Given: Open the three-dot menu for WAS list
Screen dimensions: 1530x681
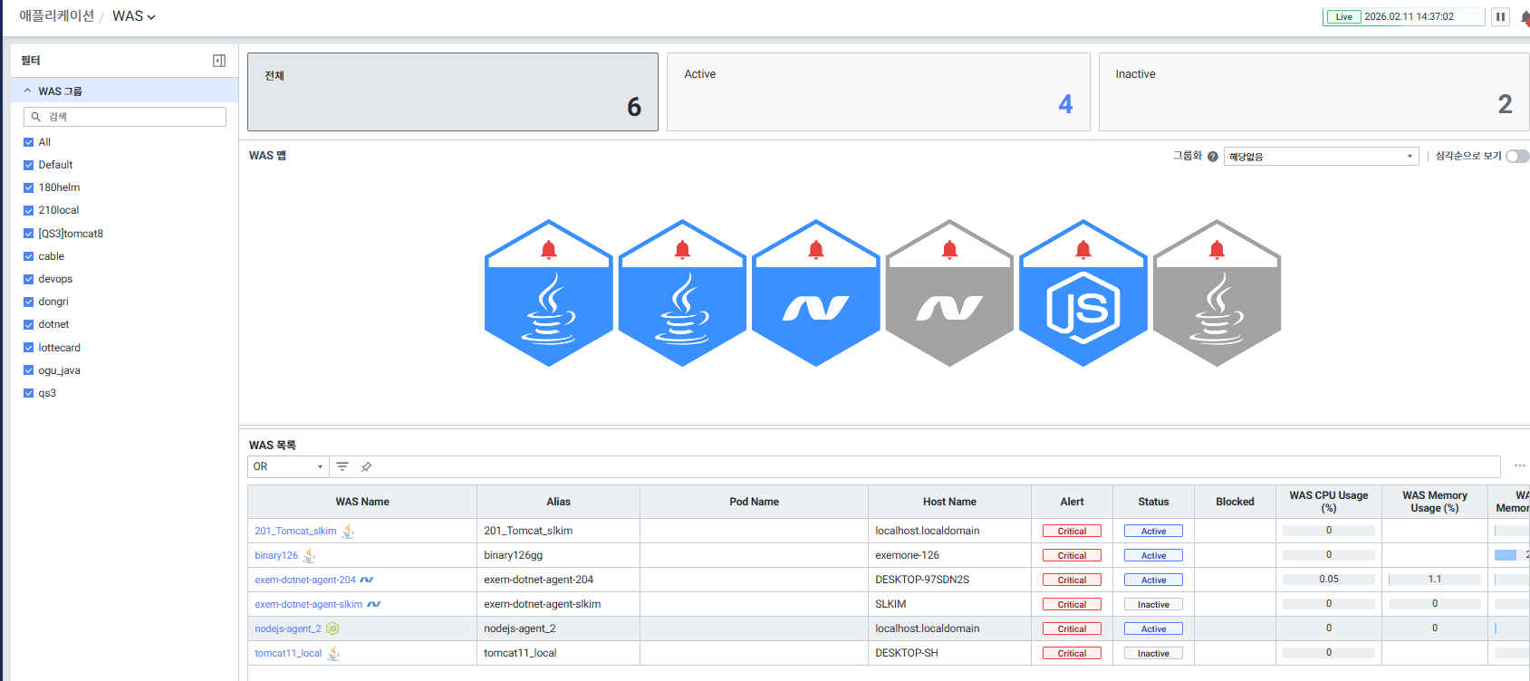Looking at the screenshot, I should tap(1519, 465).
